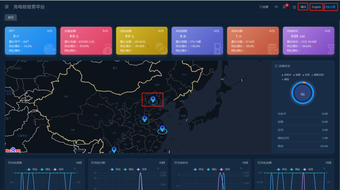Screen dimensions: 340x190
Task: Collapse the sidebar with the hamburger menu icon
Action: [x=7, y=7]
